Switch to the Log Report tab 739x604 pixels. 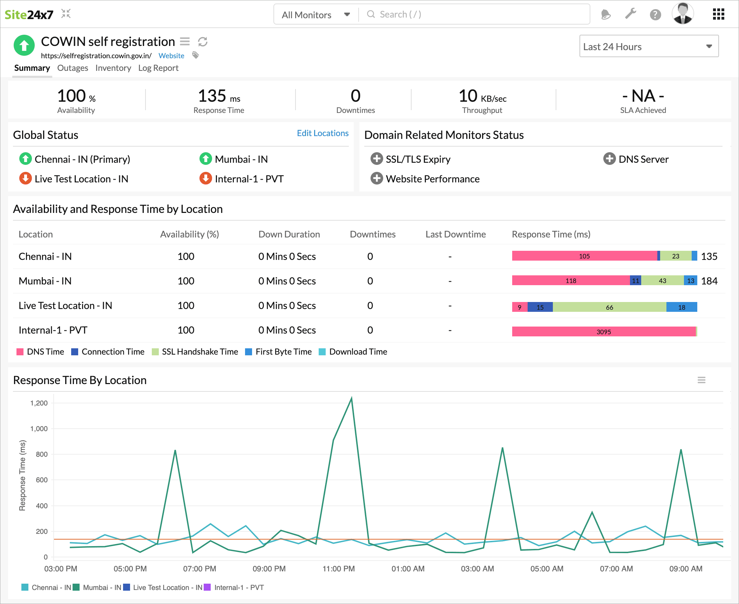158,68
